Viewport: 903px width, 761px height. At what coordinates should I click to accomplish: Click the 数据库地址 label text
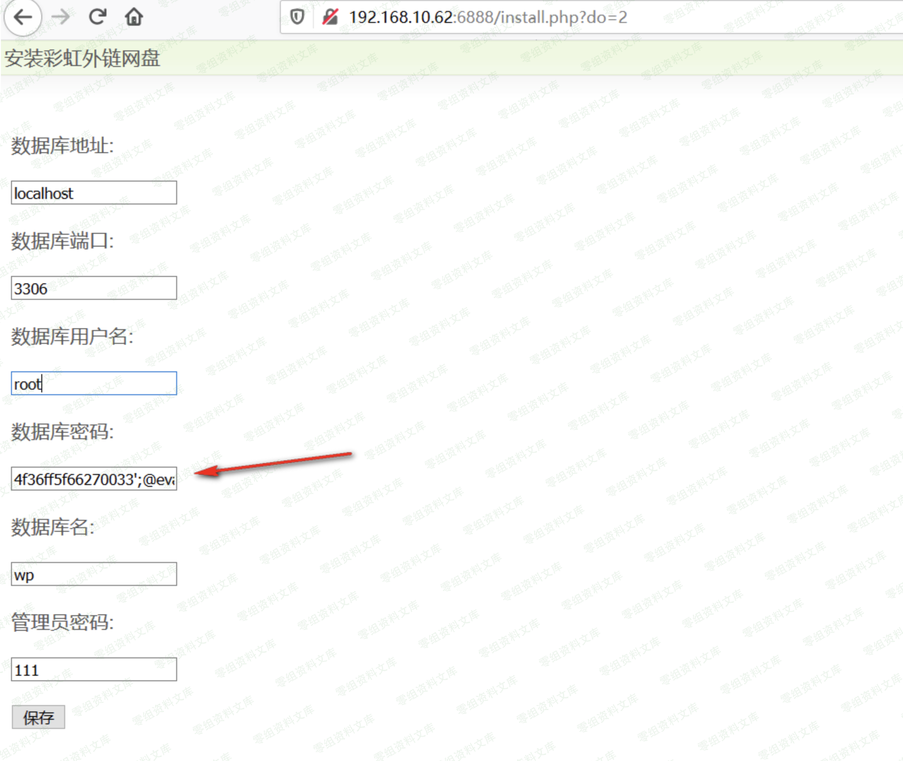(x=62, y=146)
